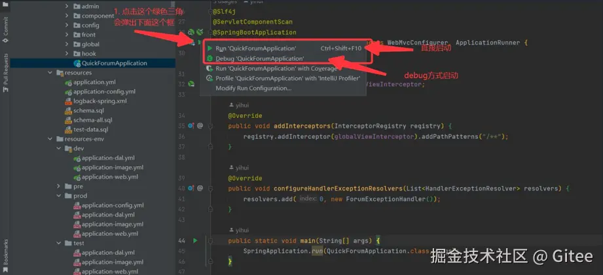Open application-web.yml in dev folder
Screen dimensions: 603x275
(x=105, y=177)
